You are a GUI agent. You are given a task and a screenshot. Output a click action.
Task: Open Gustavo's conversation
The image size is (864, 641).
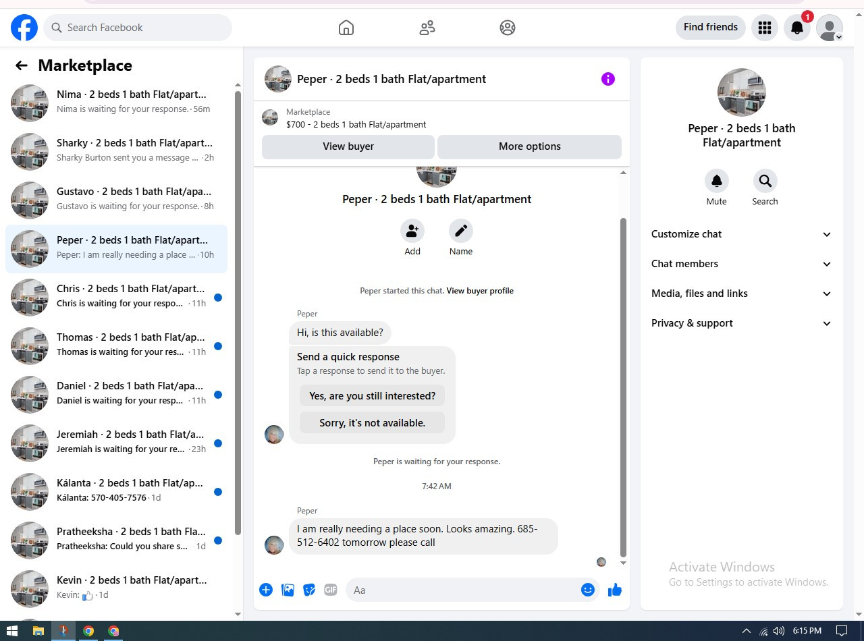point(116,200)
